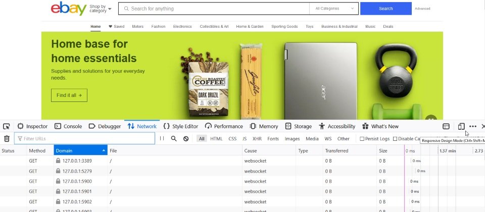Open the request blocking icon
The width and height of the screenshot is (485, 212).
click(186, 139)
